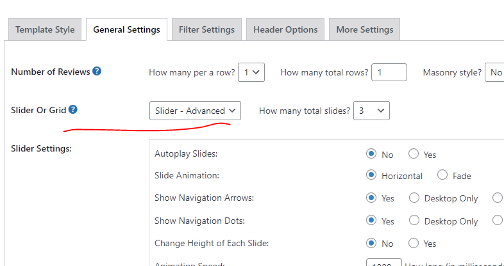This screenshot has height=266, width=504.
Task: Click help icon next to Number of Reviews
Action: coord(97,71)
